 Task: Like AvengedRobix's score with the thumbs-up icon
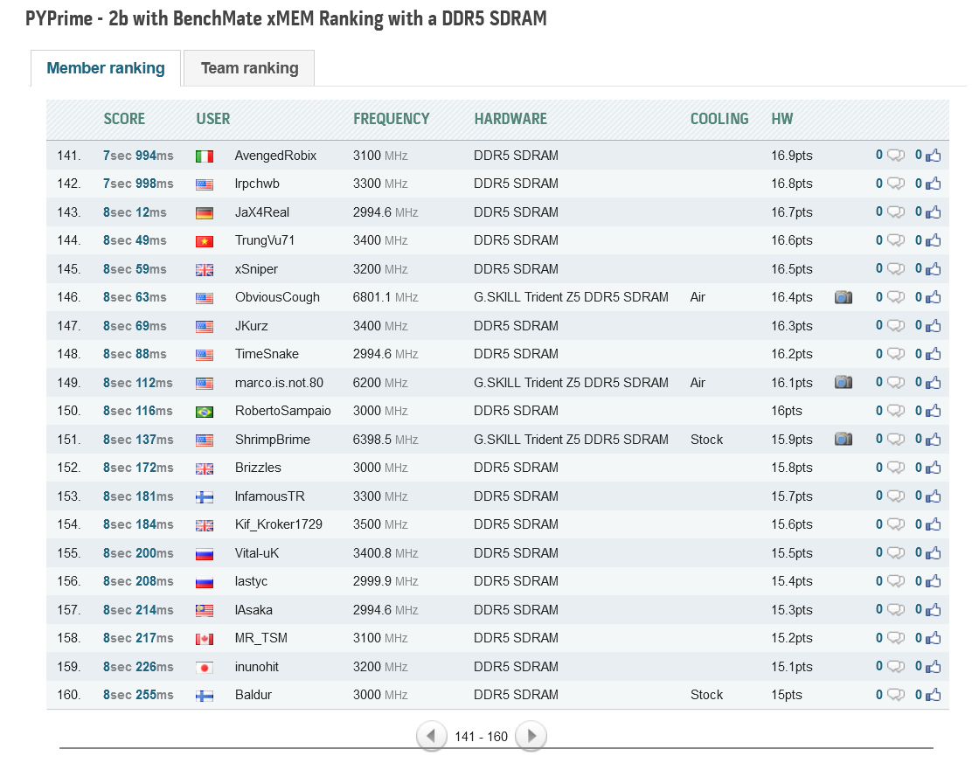pos(934,156)
